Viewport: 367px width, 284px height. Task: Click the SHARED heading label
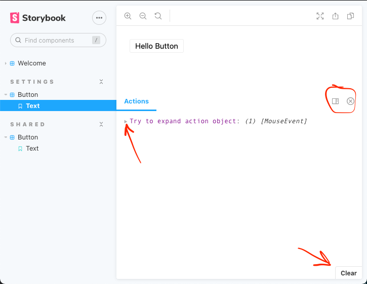tap(27, 124)
